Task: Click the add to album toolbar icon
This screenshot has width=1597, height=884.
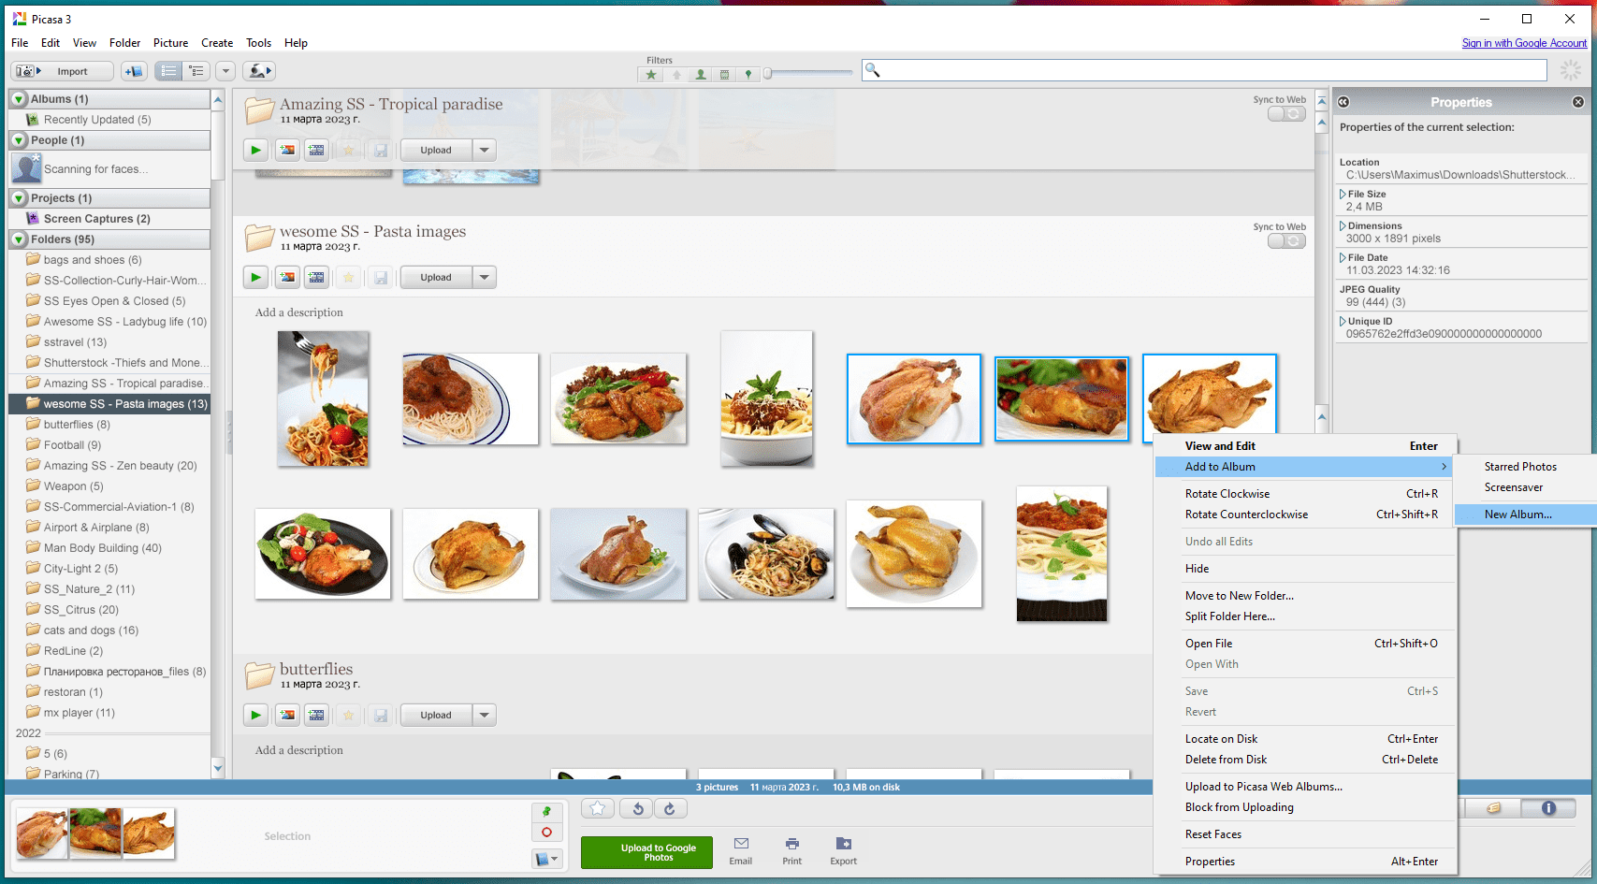Action: point(134,71)
